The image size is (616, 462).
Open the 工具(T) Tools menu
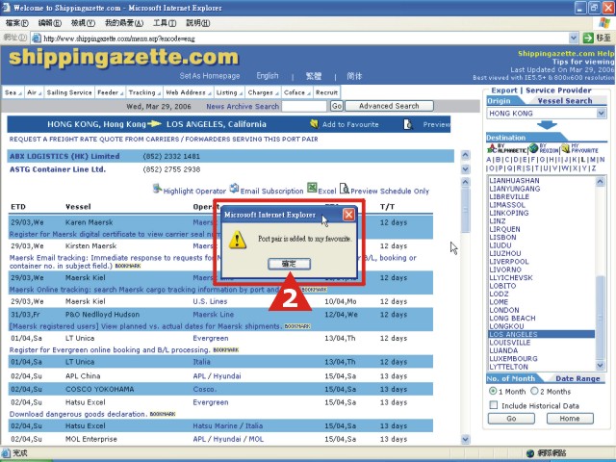165,23
